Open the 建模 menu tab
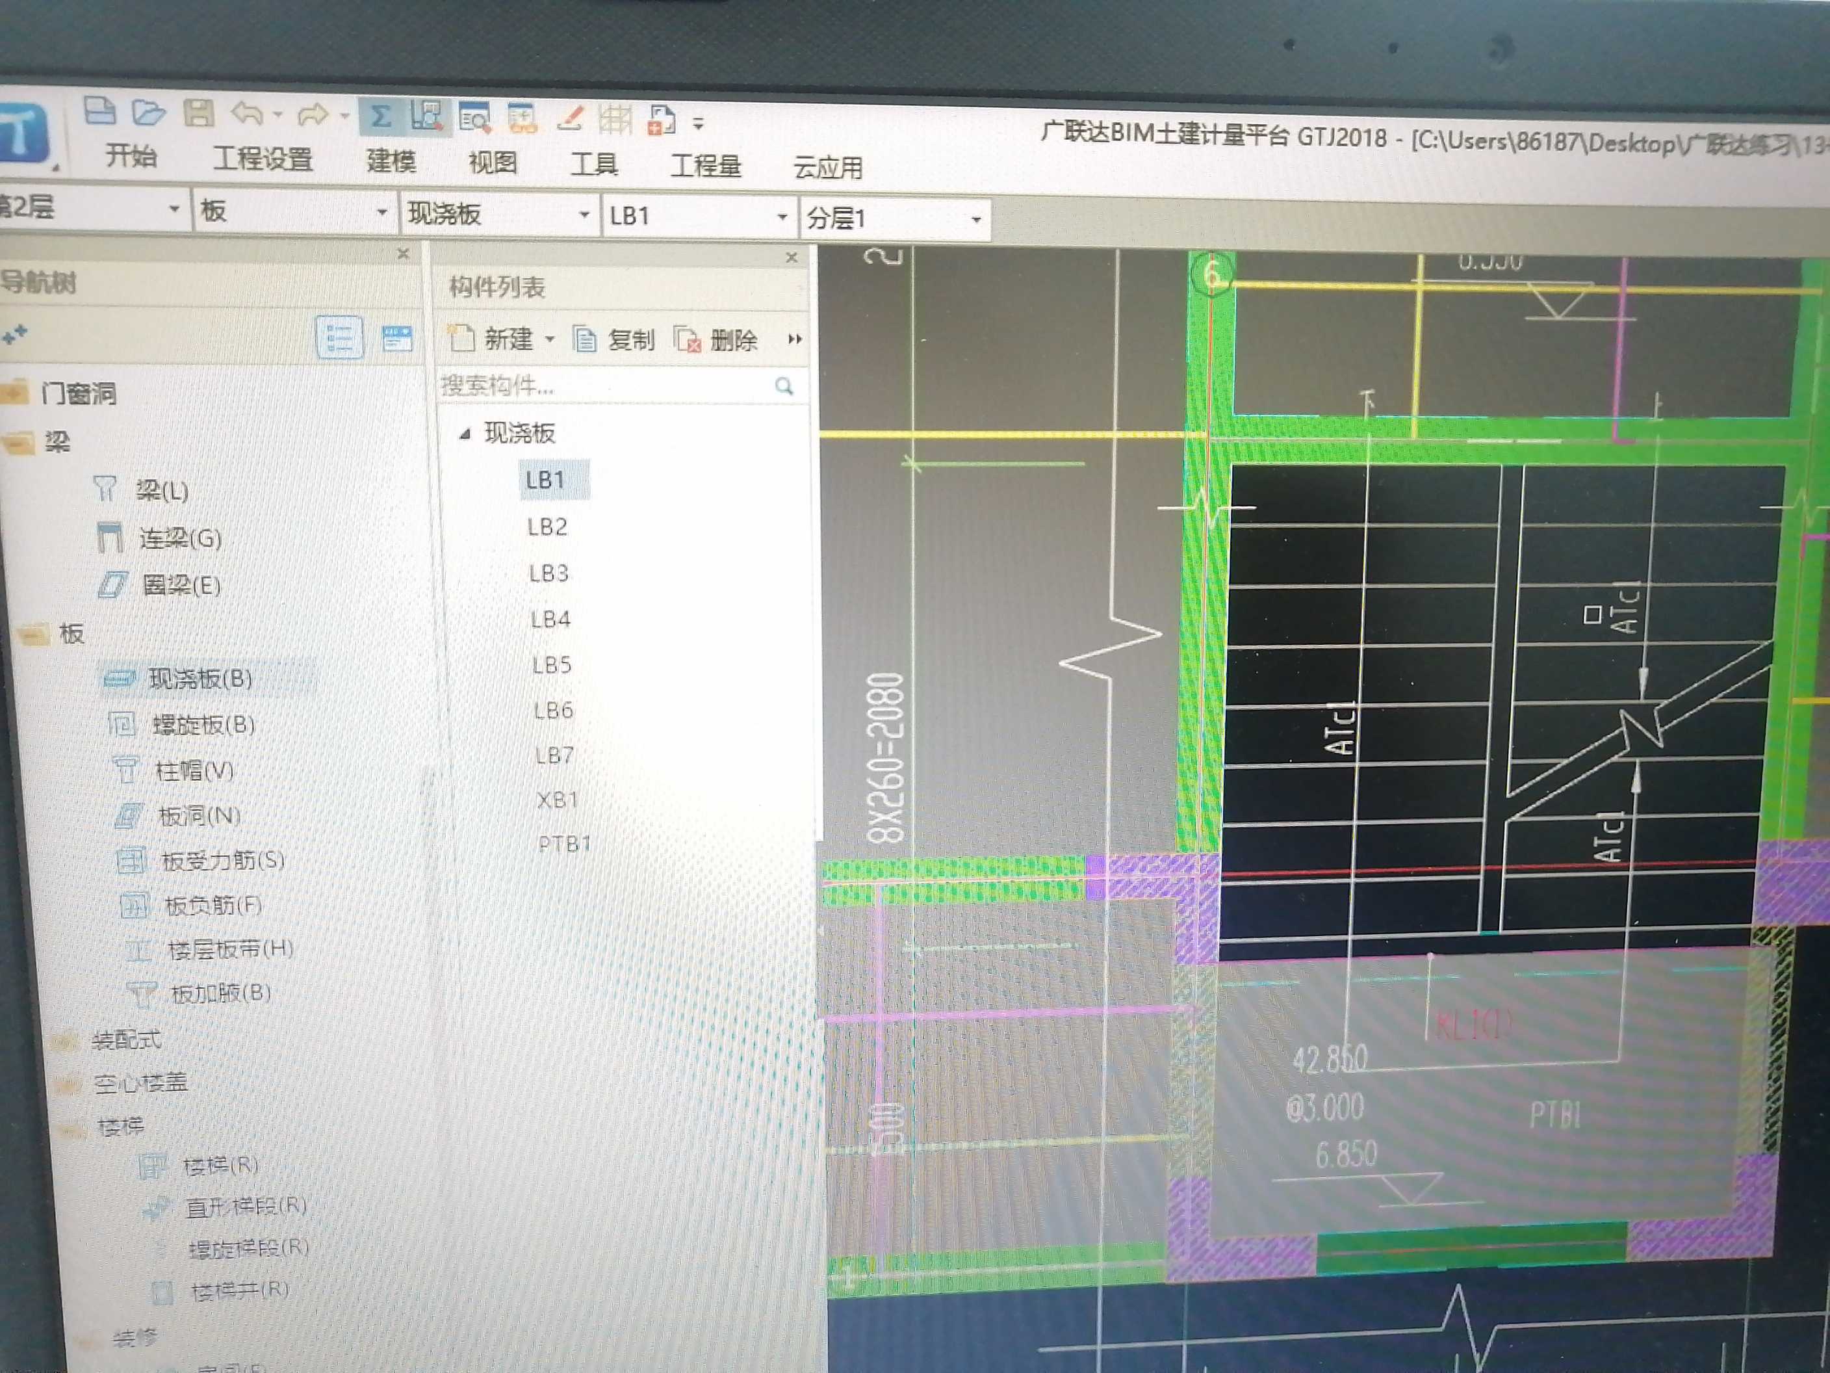This screenshot has width=1830, height=1373. pyautogui.click(x=391, y=161)
